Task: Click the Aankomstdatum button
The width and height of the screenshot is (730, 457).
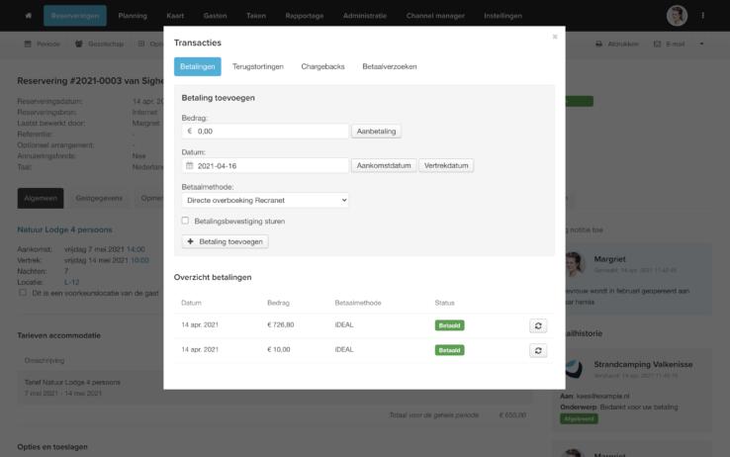Action: click(x=384, y=165)
